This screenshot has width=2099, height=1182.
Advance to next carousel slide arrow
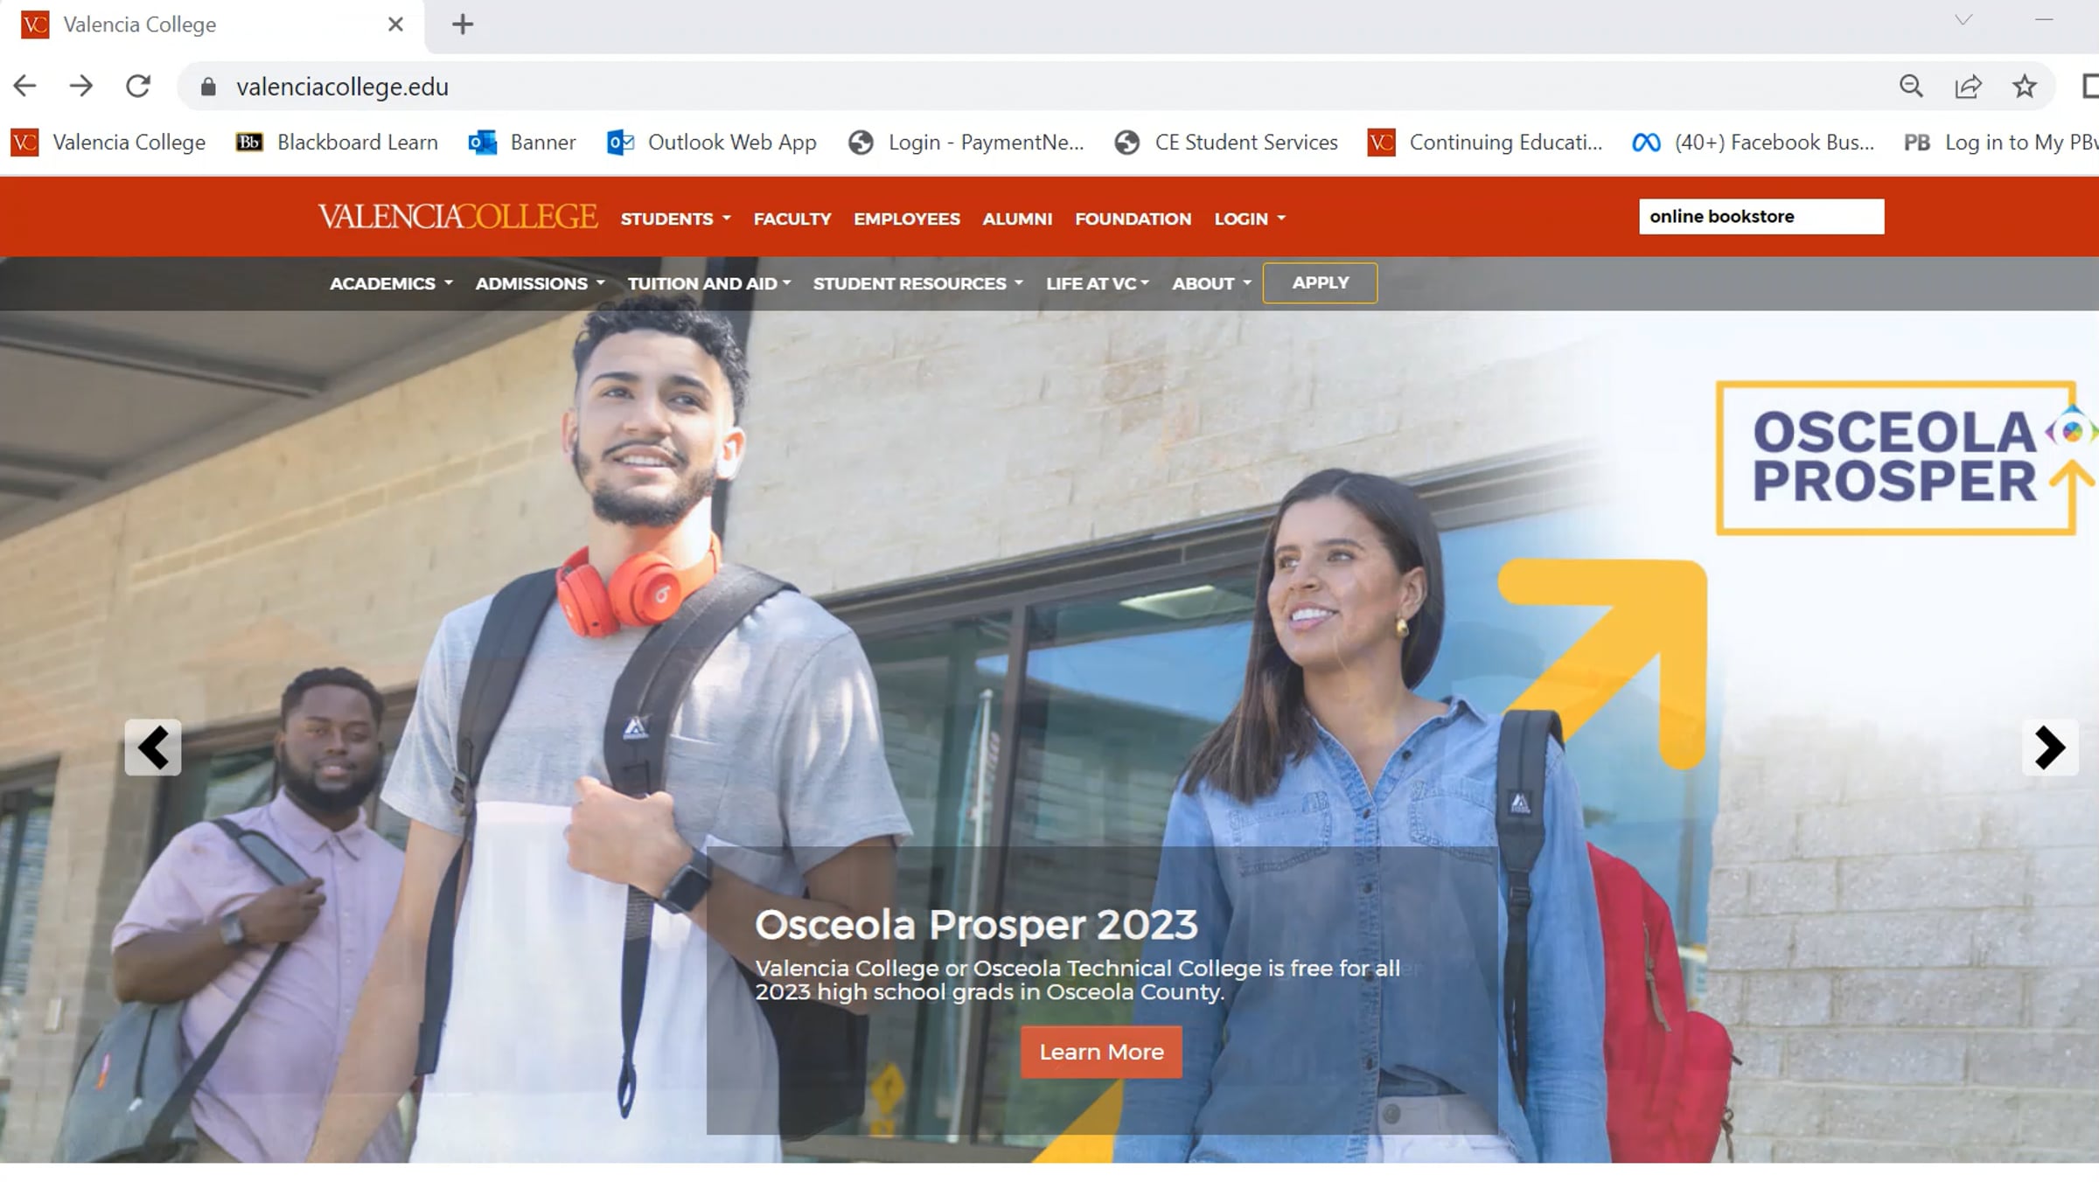(2050, 747)
